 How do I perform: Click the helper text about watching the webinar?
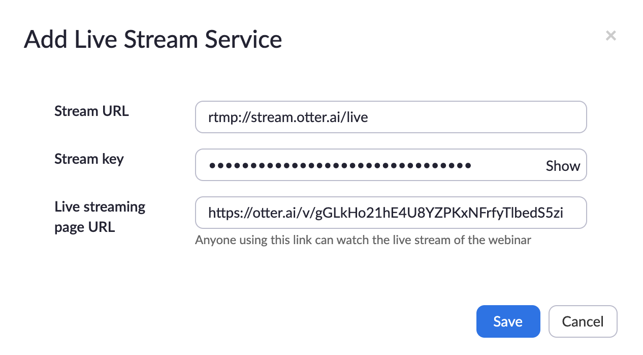tap(363, 240)
